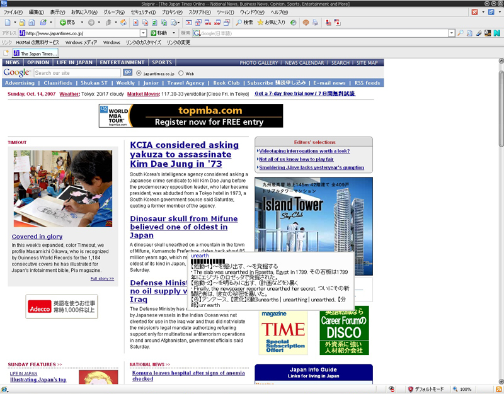The width and height of the screenshot is (504, 394).
Task: Open the お気に入り(A) menu
Action: [84, 12]
